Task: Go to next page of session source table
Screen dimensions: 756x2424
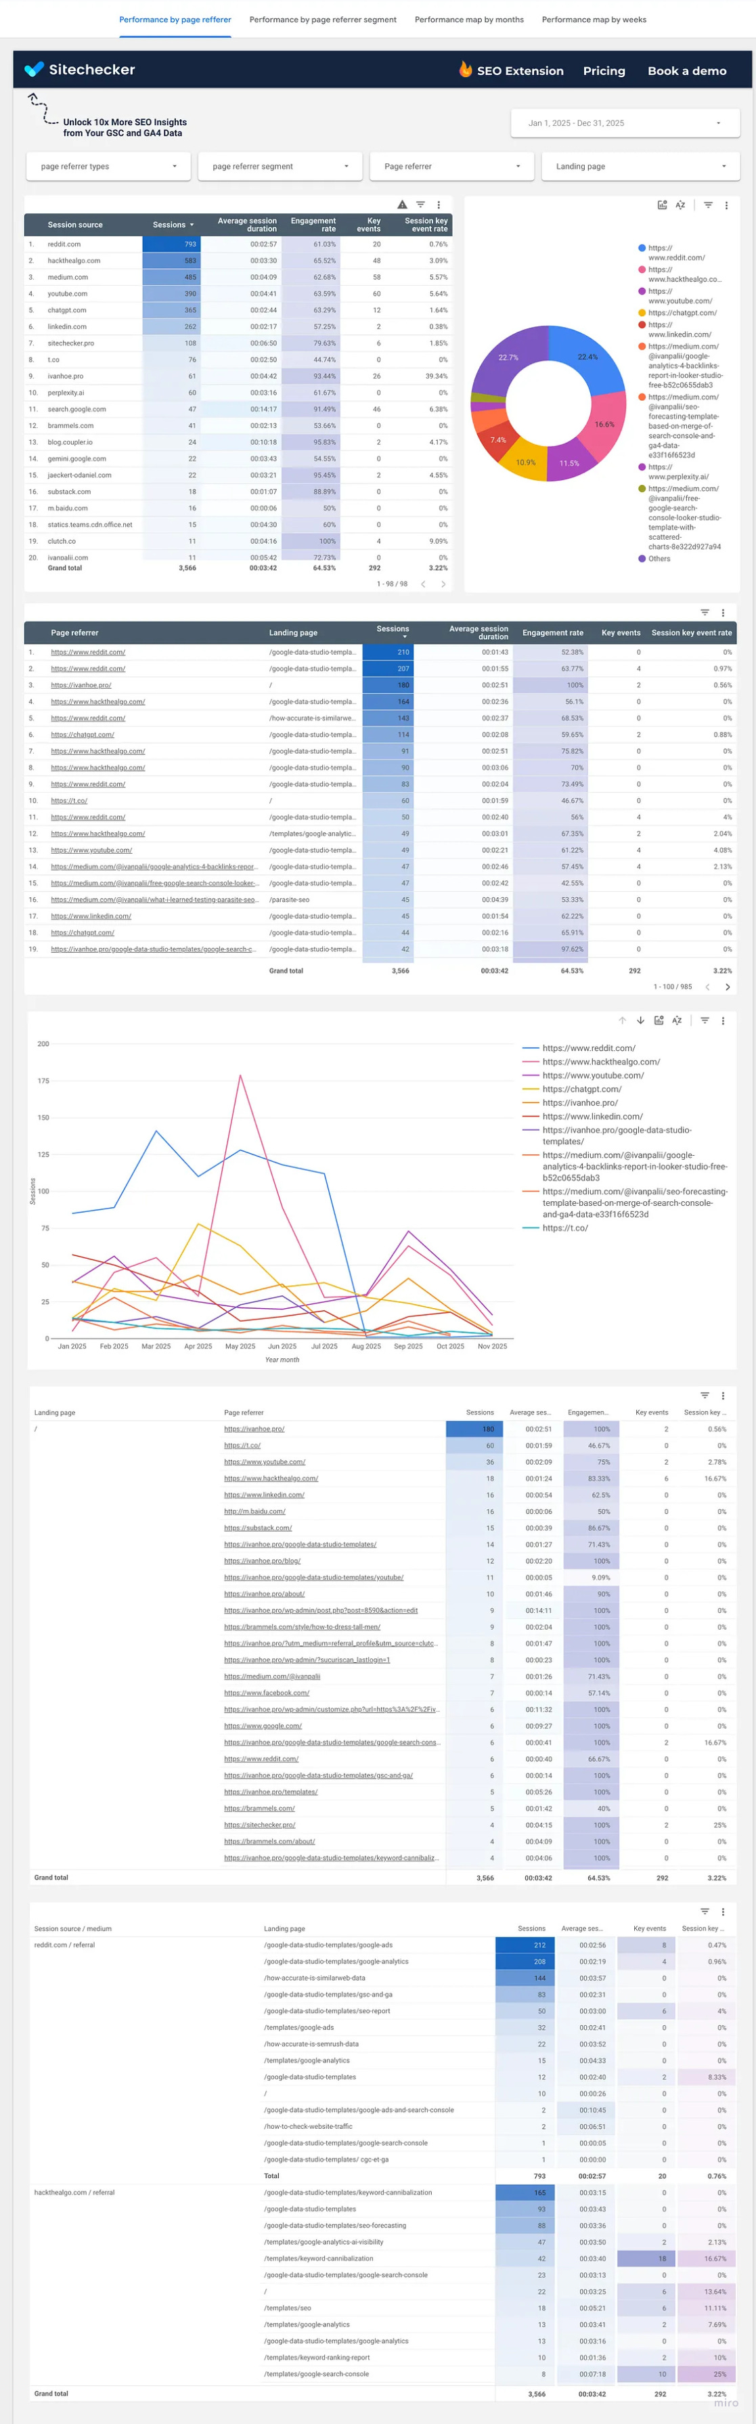Action: 443,584
